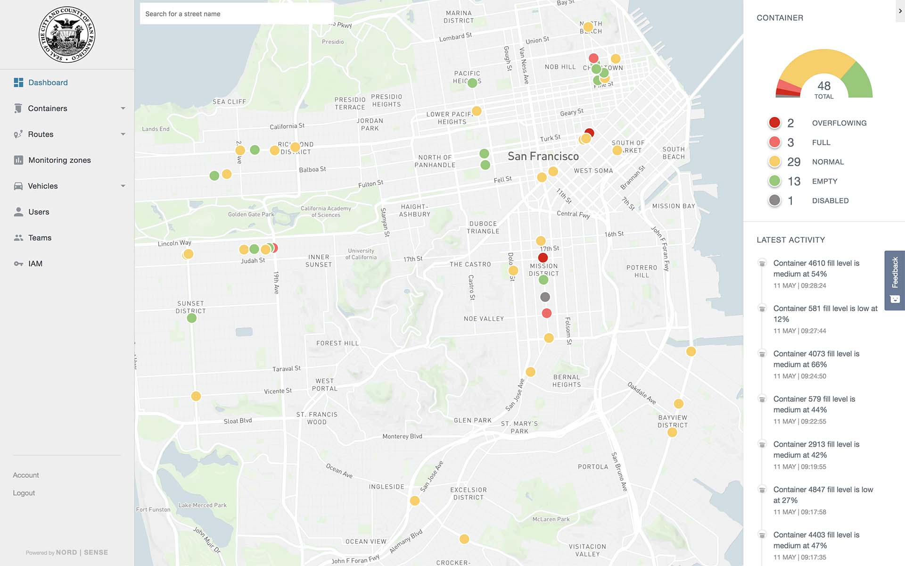
Task: Click the gray disabled container map marker
Action: [545, 297]
